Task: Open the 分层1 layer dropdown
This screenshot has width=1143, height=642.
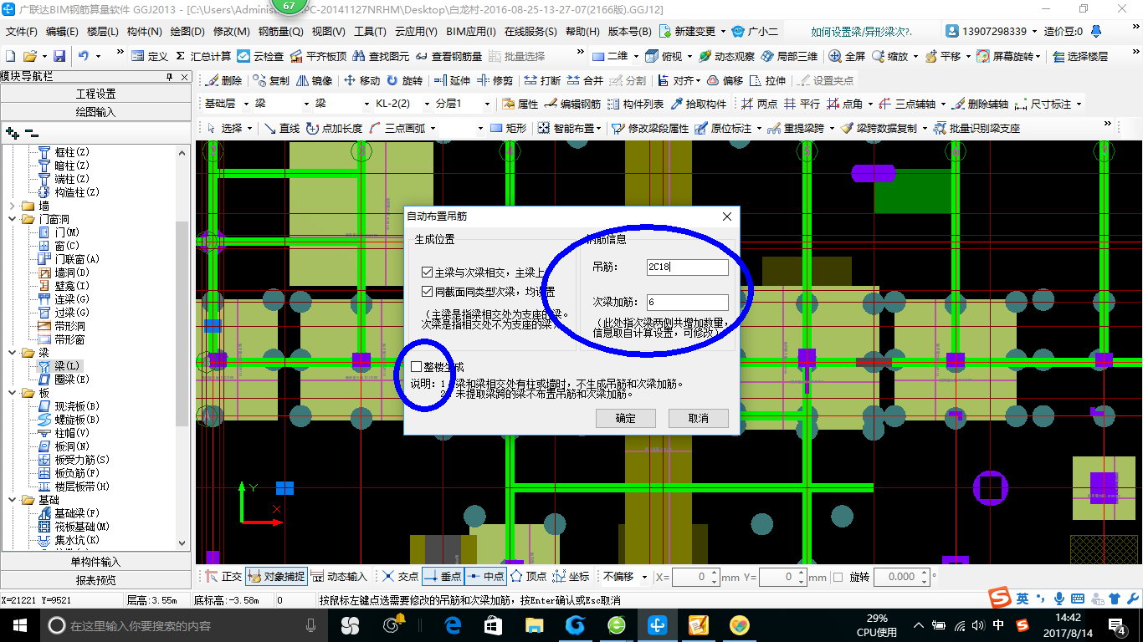Action: pos(487,104)
